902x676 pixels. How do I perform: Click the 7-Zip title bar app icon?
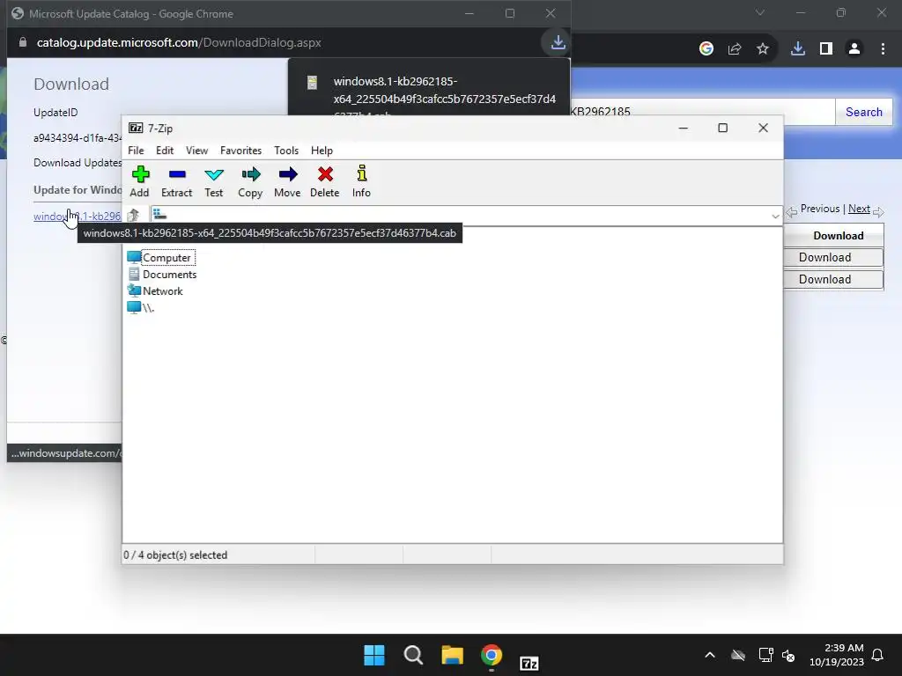pos(136,129)
